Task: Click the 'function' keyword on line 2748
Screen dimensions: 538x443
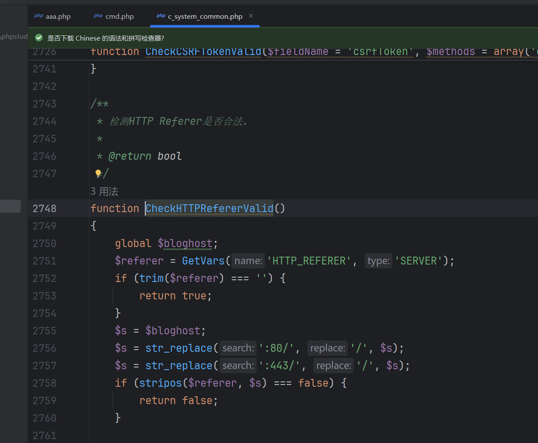Action: (115, 208)
